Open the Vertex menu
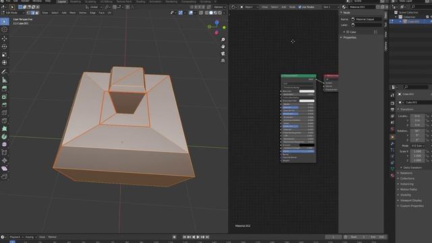The image size is (432, 243). click(x=82, y=13)
